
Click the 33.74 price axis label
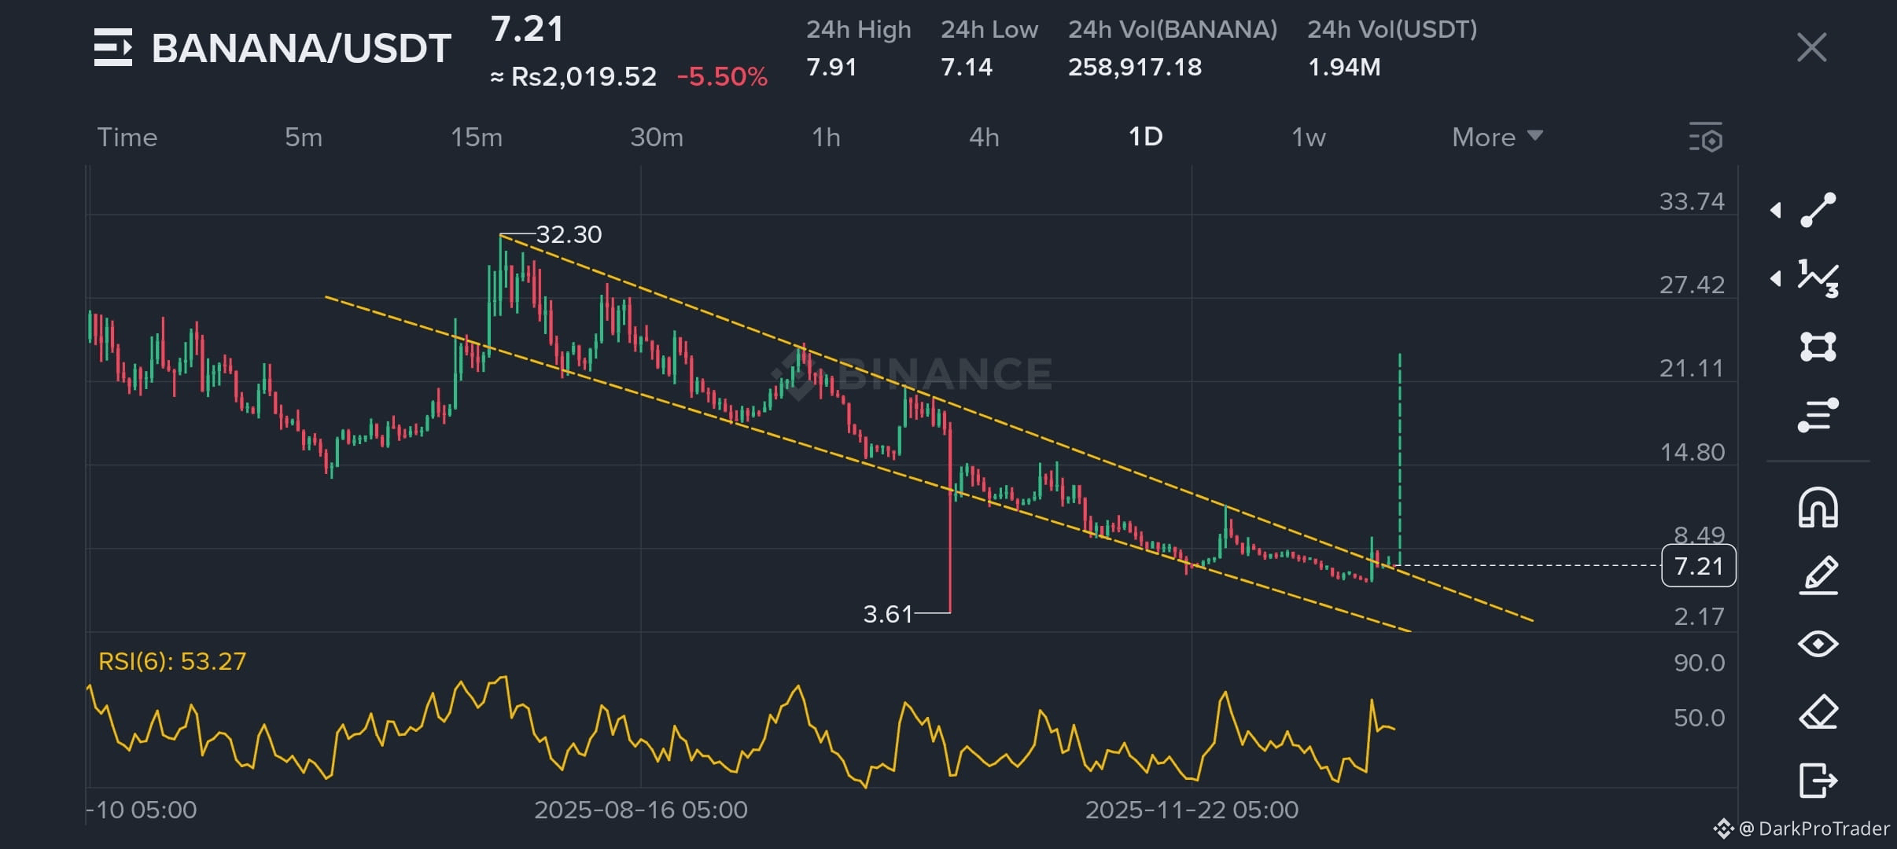[1692, 201]
